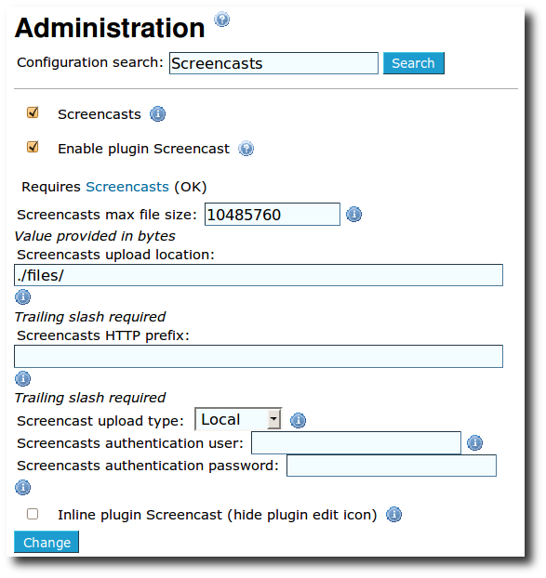Click the Search button
The image size is (546, 578).
(x=414, y=63)
